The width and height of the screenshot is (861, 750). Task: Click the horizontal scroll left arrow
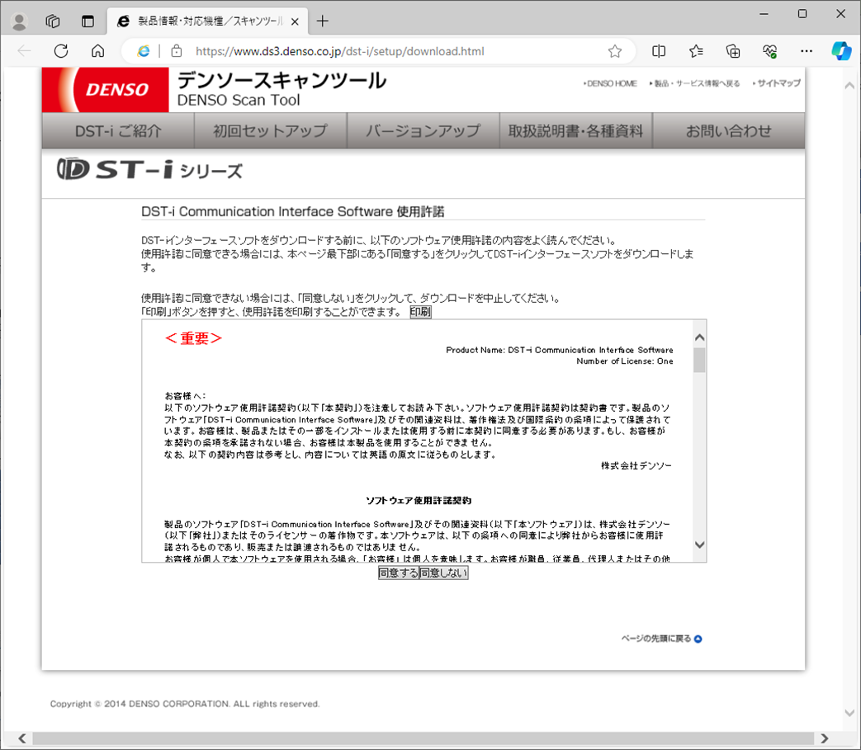point(22,738)
